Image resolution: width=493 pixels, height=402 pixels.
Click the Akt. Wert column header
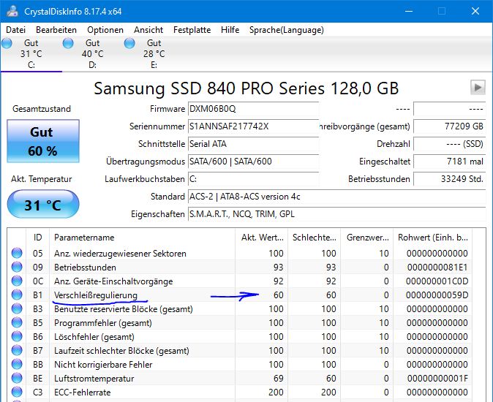(262, 238)
